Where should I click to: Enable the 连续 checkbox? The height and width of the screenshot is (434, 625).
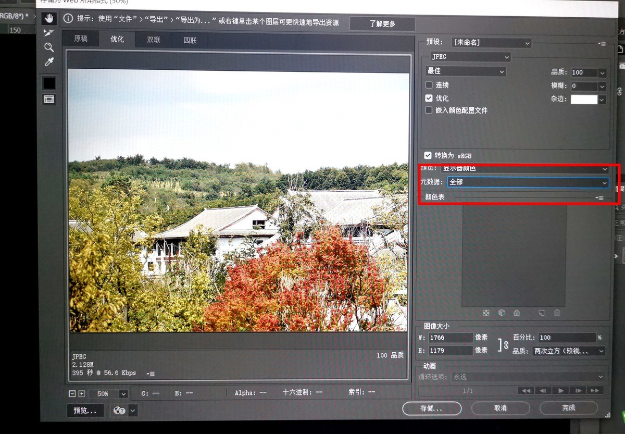(429, 85)
